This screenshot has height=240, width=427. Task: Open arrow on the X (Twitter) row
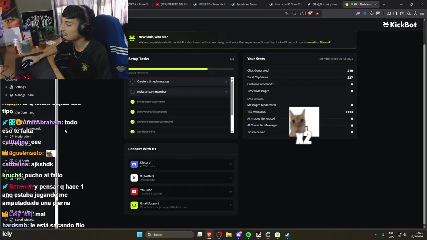pos(230,178)
